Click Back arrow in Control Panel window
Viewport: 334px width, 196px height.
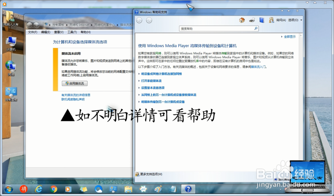coord(29,25)
